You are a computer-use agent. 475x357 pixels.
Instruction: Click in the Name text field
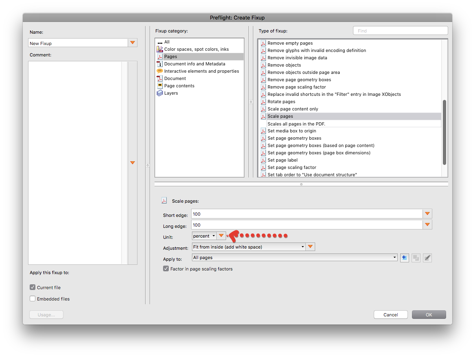click(x=78, y=43)
